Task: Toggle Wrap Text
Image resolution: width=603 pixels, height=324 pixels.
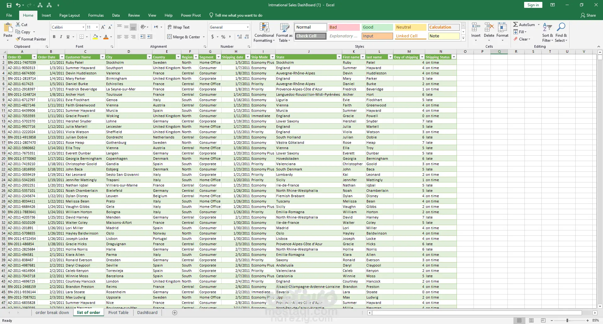Action: 178,27
